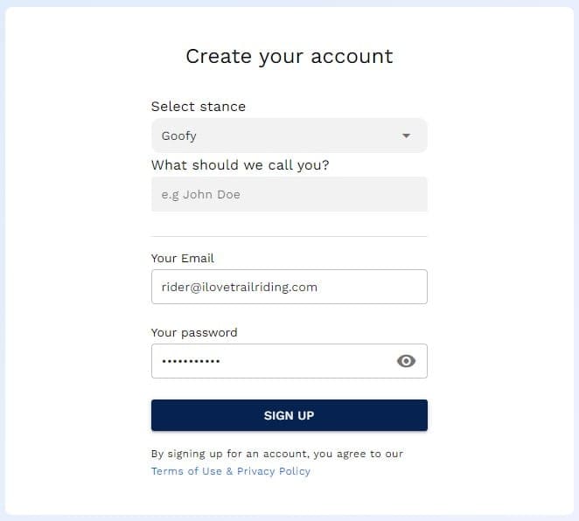Click the 'Your password' label
This screenshot has height=521, width=579.
click(x=194, y=333)
